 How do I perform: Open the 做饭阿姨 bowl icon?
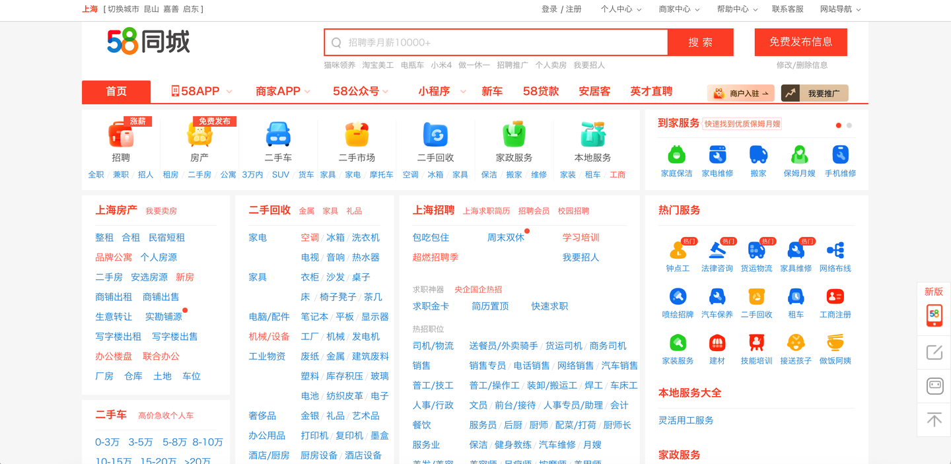[x=835, y=343]
